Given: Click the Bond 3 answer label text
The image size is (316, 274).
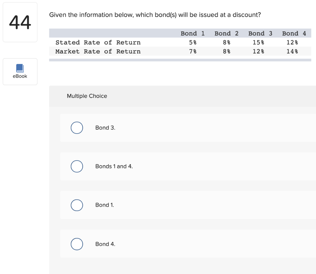Looking at the screenshot, I should [105, 128].
